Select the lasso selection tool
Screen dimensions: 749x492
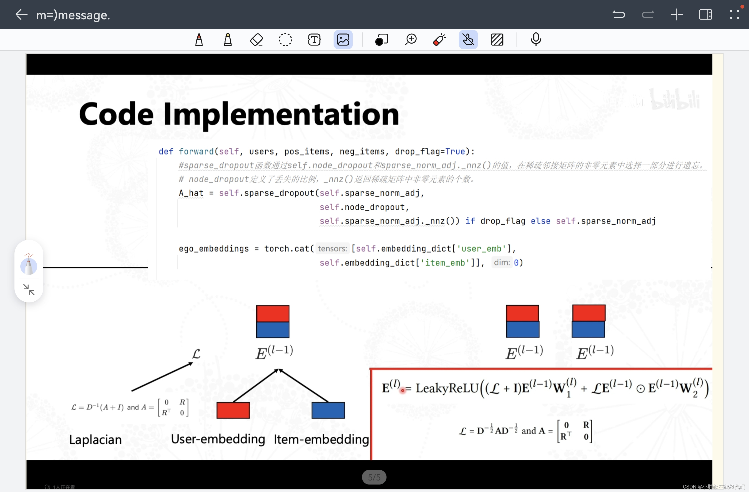pos(285,40)
